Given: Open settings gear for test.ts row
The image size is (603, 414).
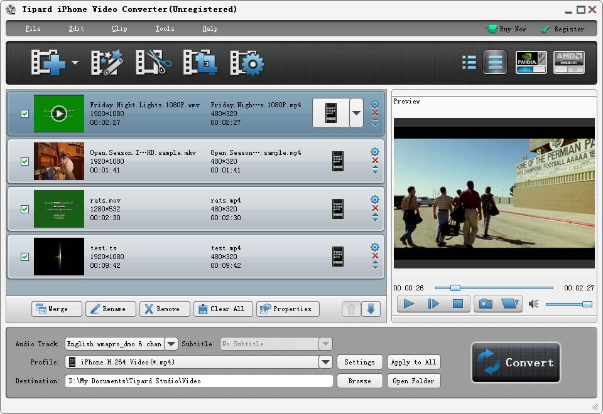Looking at the screenshot, I should coord(375,247).
